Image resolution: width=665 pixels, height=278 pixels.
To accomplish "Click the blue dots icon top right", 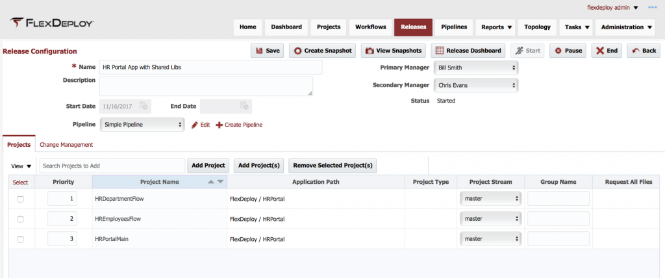I will coord(652,8).
